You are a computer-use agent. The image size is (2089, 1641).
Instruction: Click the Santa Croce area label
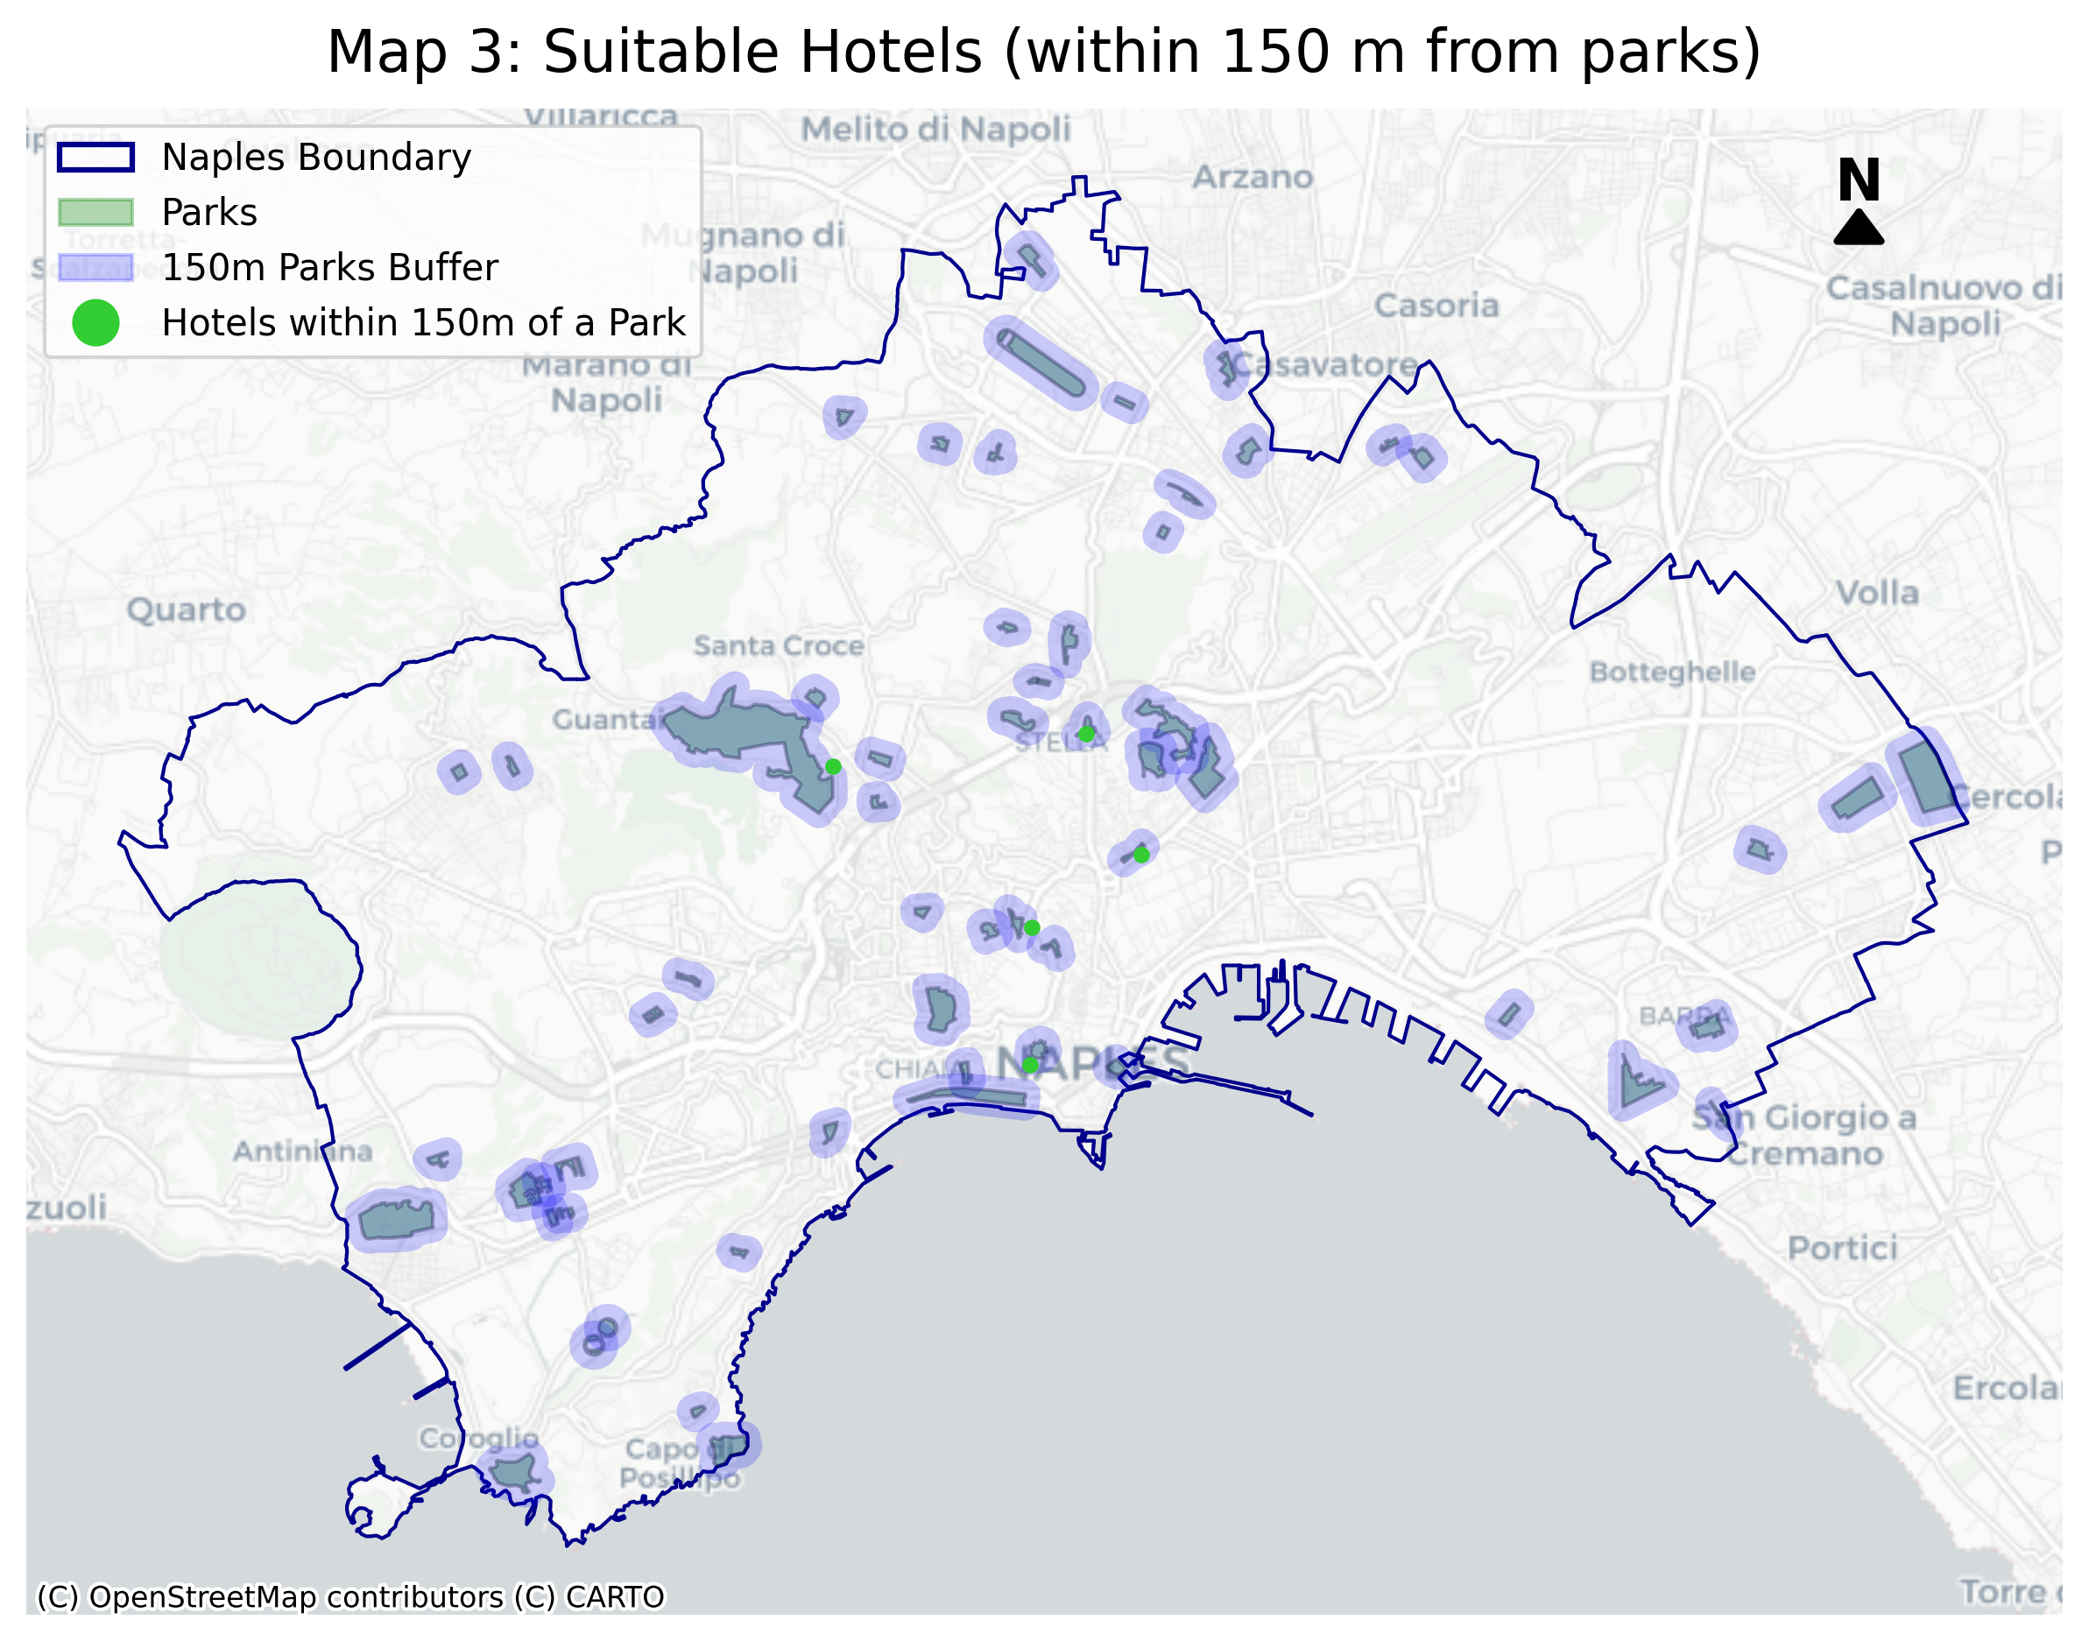(779, 645)
